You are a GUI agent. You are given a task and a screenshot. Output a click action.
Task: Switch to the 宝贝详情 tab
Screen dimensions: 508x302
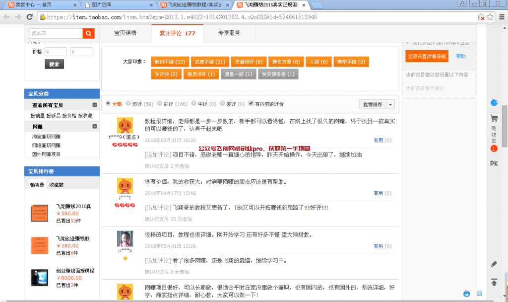(x=125, y=33)
